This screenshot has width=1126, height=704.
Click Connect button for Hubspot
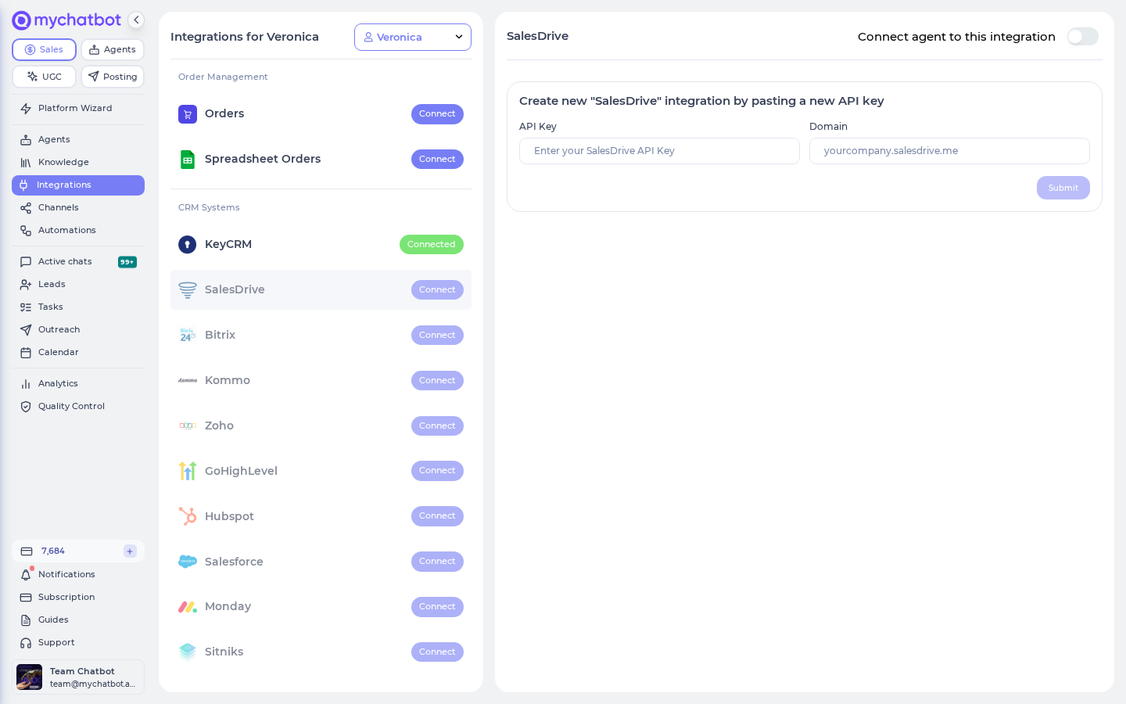pyautogui.click(x=437, y=516)
